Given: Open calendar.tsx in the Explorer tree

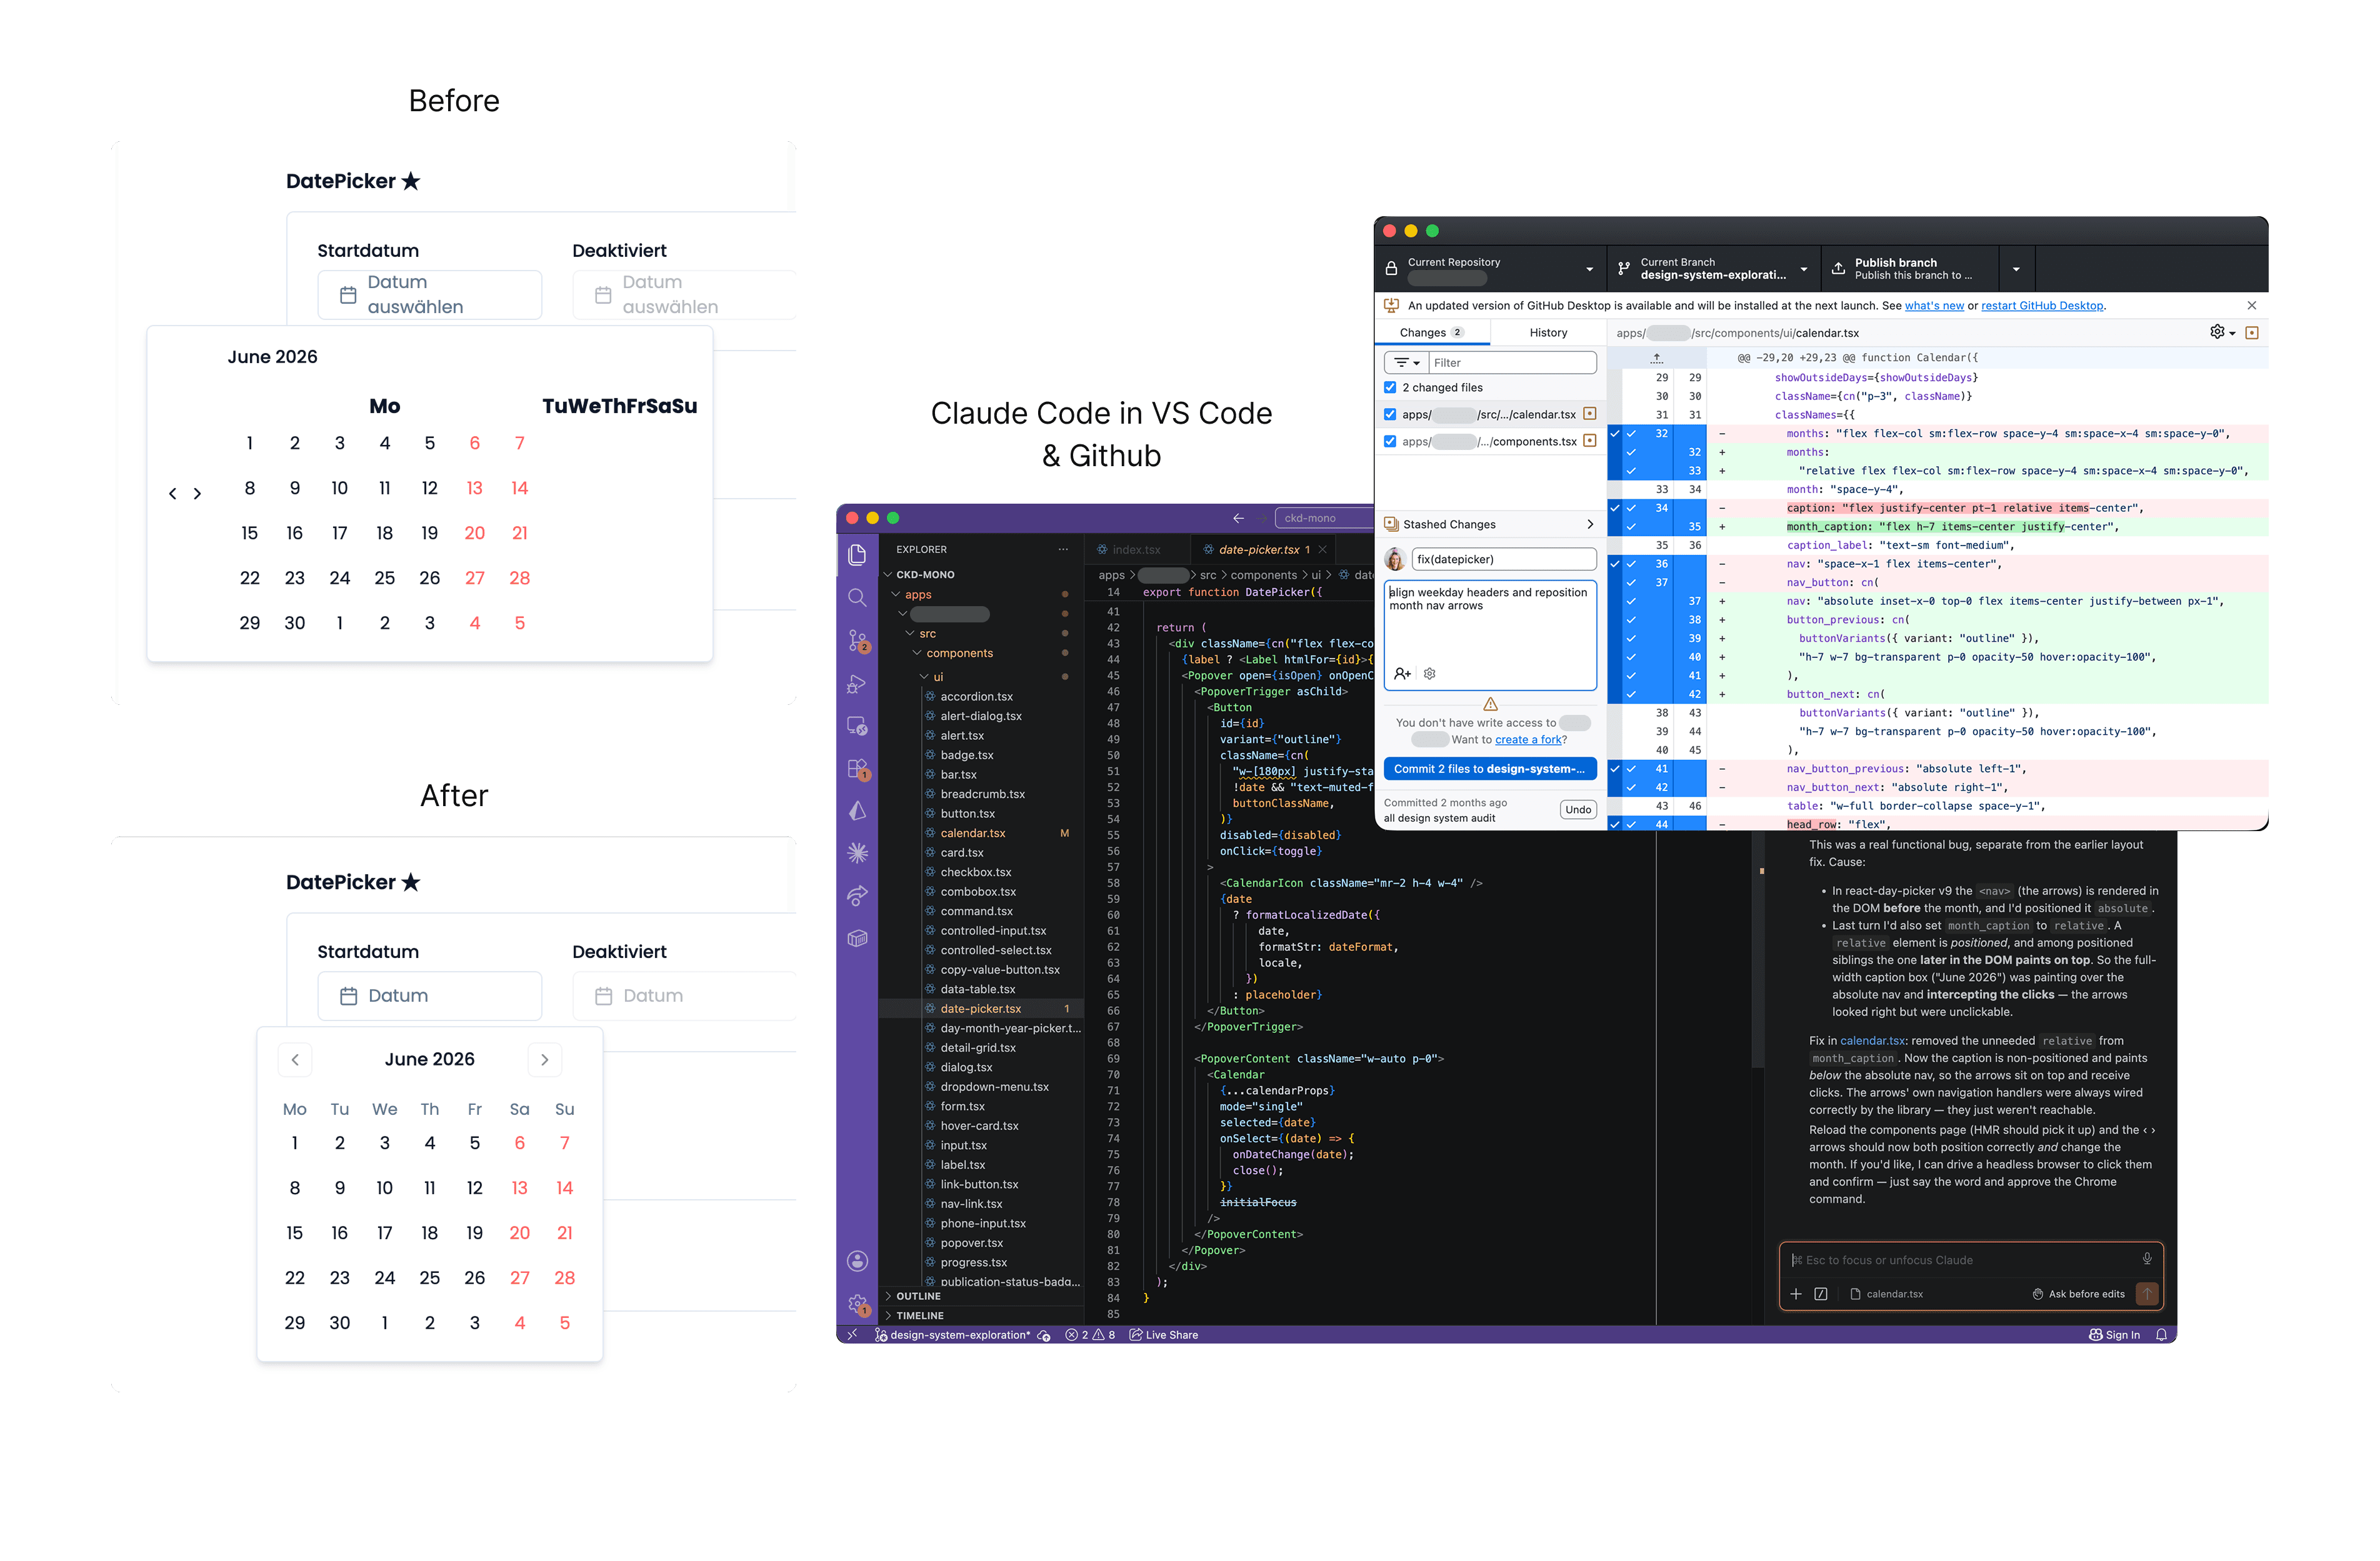Looking at the screenshot, I should pyautogui.click(x=973, y=833).
